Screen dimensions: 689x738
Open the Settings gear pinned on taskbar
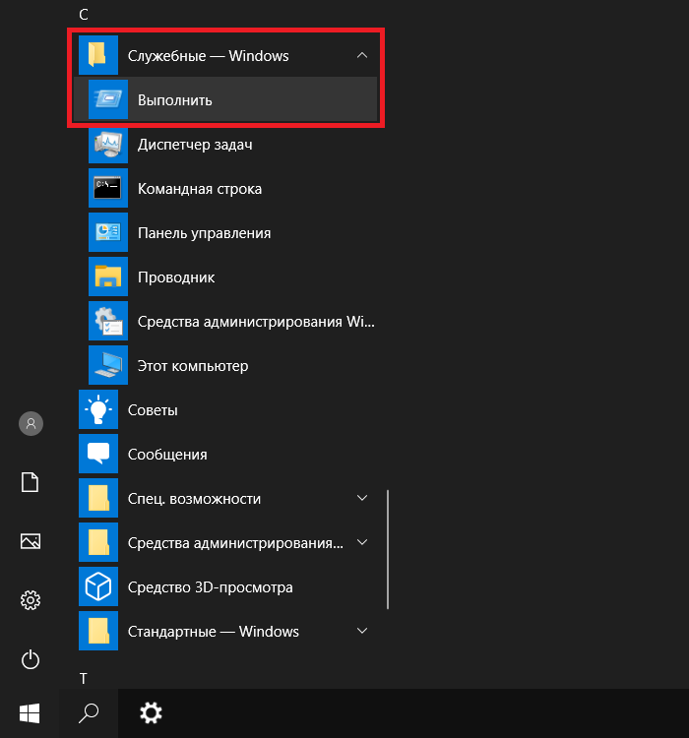pos(151,713)
